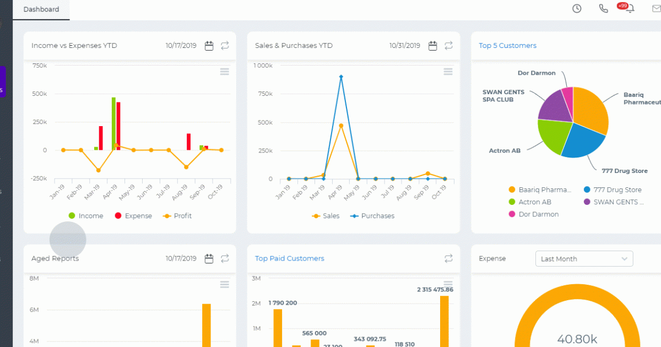Screen dimensions: 661x347
Task: Click the 343 092.75 bar label
Action: [x=370, y=339]
